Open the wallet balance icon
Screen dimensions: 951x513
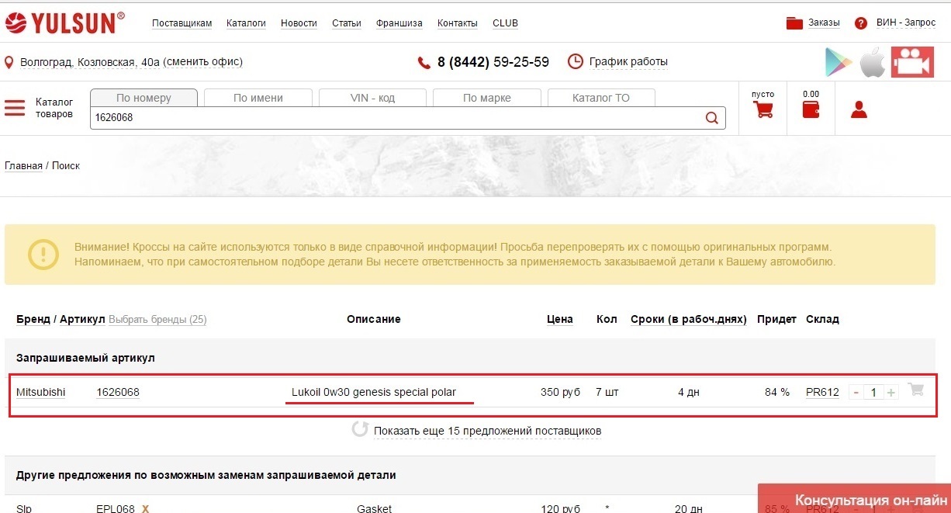[x=811, y=109]
